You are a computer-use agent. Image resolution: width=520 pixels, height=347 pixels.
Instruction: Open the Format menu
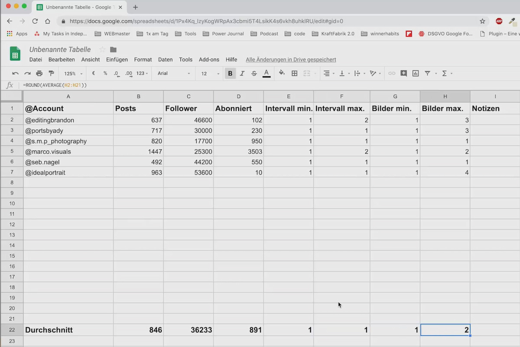143,59
